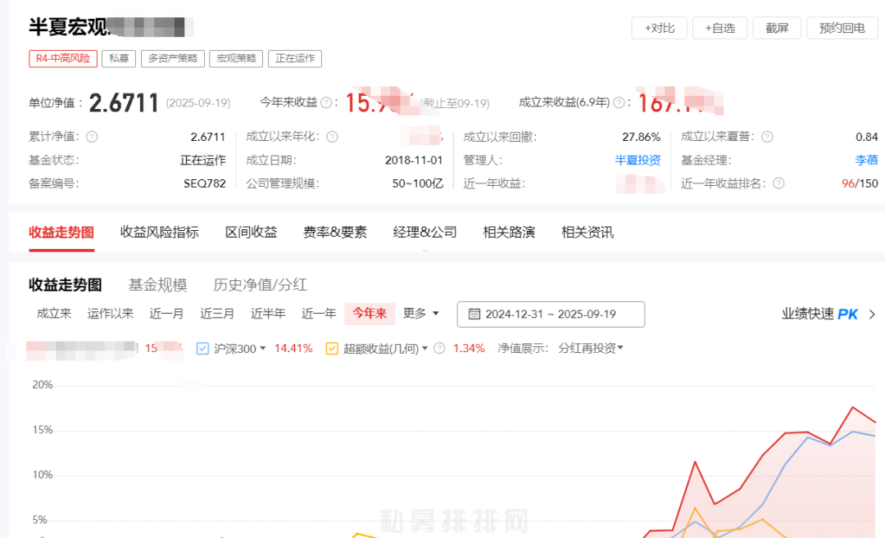
Task: Open the help tooltip for 成立以来年化
Action: [x=333, y=137]
